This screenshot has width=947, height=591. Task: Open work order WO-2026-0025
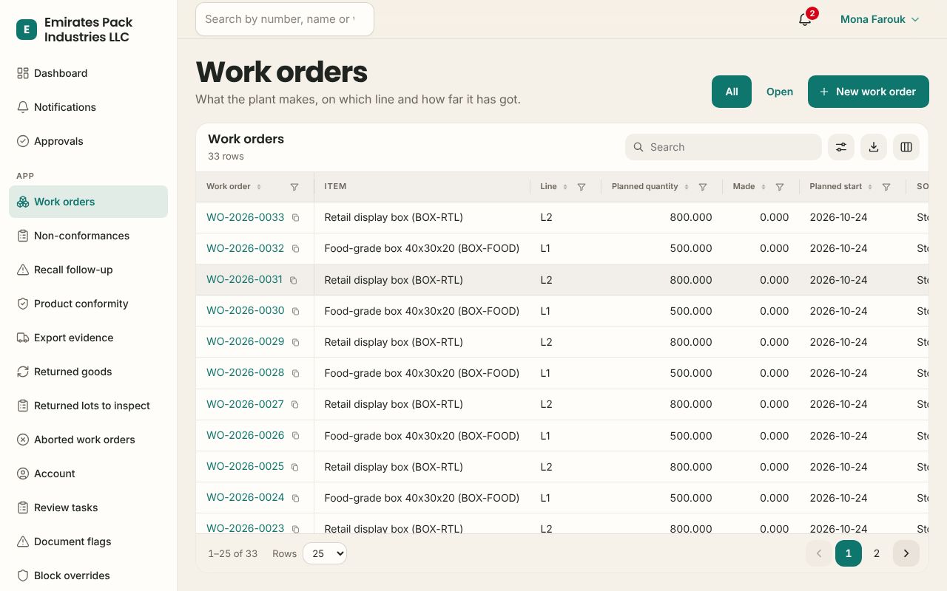pos(245,466)
